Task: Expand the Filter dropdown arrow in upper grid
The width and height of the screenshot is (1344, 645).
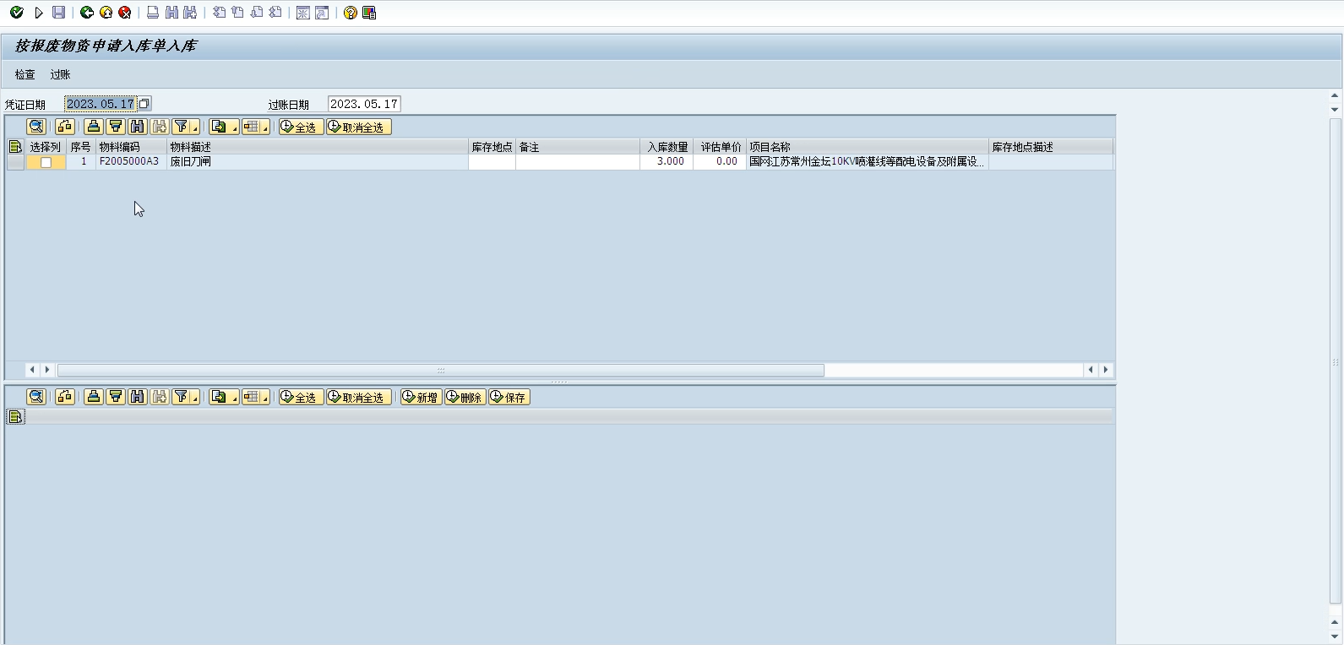Action: [x=195, y=128]
